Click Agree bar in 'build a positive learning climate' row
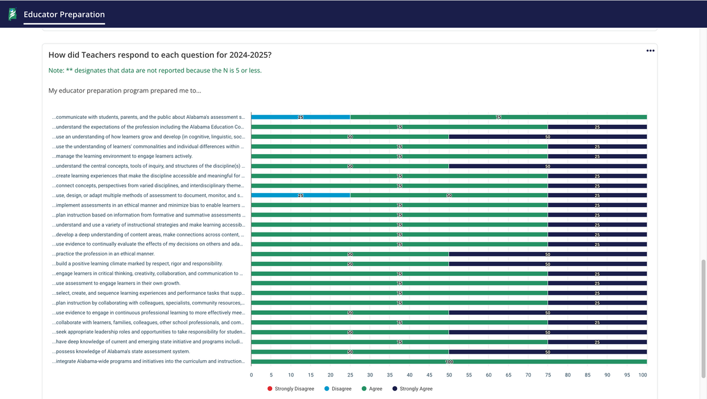Image resolution: width=707 pixels, height=399 pixels. (x=350, y=264)
